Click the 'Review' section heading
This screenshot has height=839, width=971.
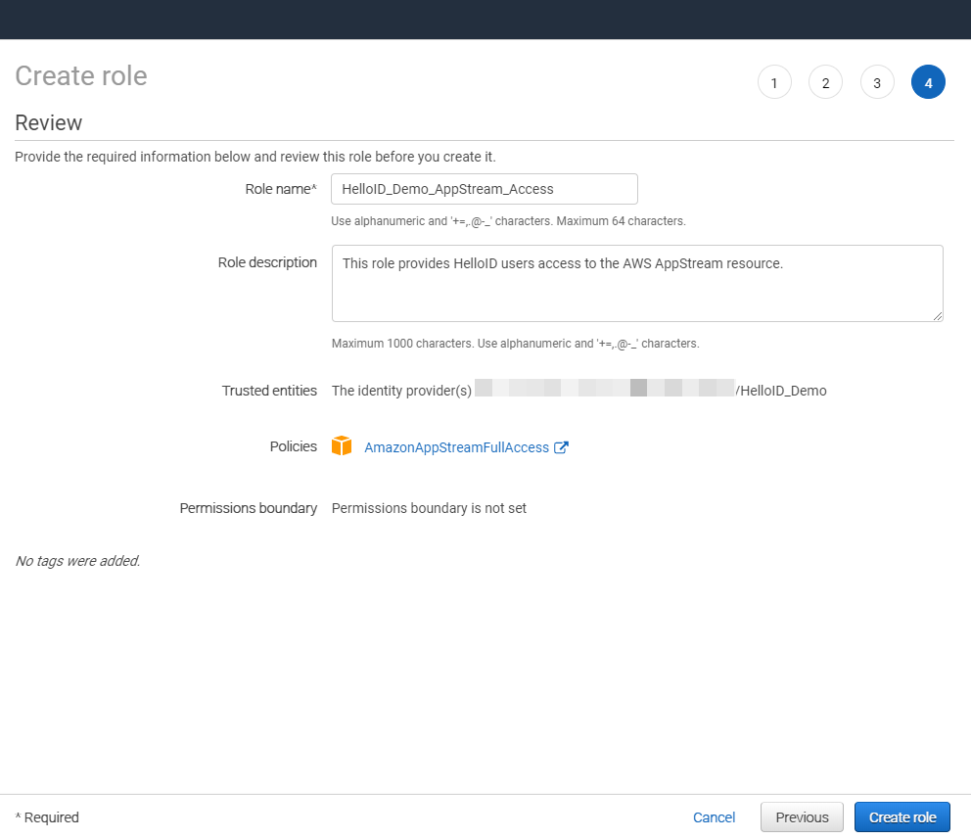coord(48,123)
